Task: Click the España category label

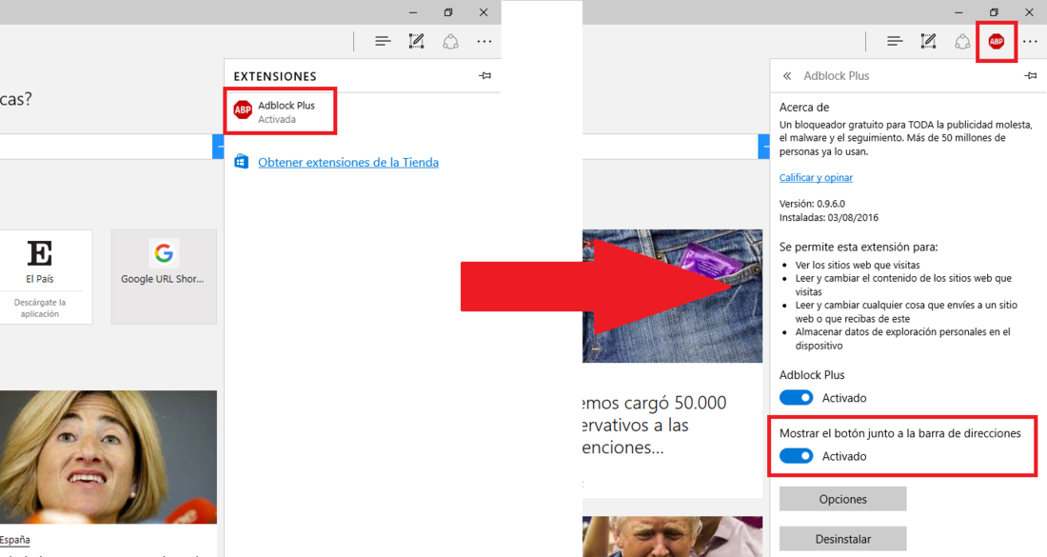Action: click(14, 540)
